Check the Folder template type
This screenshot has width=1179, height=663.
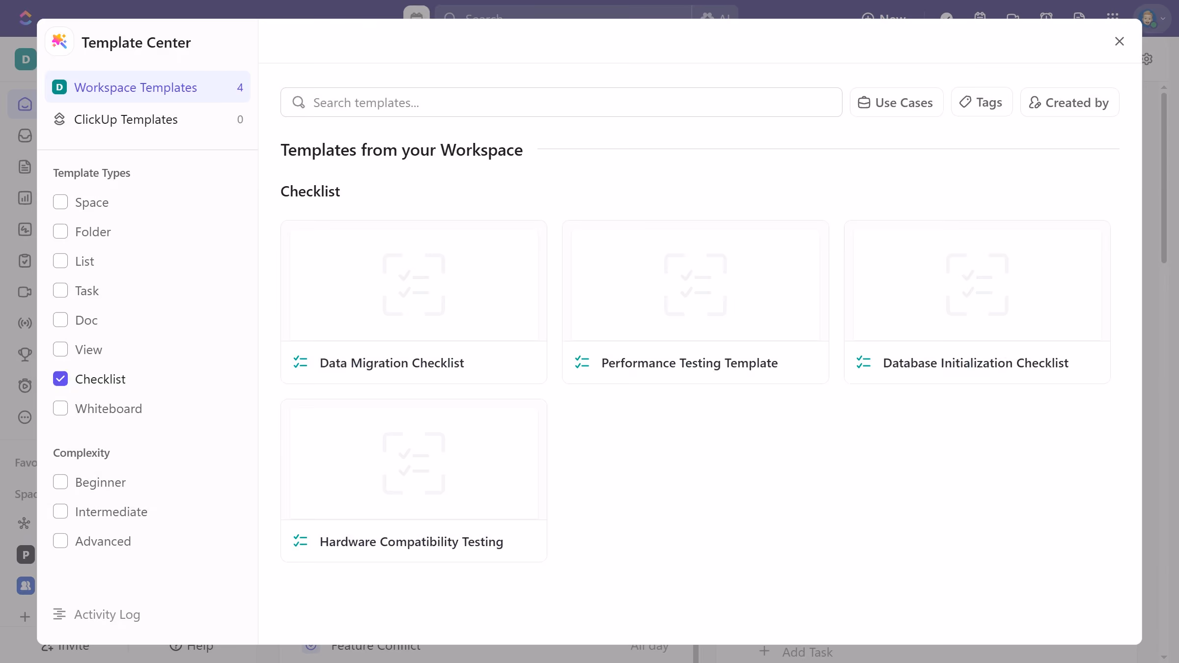(60, 231)
